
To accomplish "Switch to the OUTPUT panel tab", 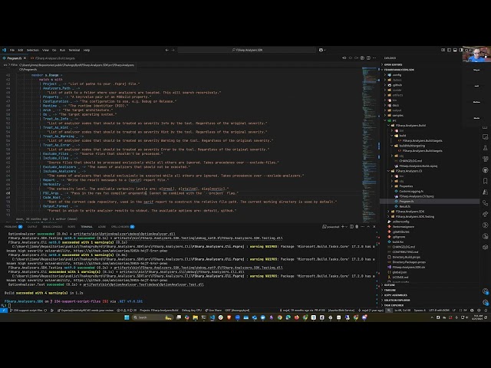I will [x=32, y=227].
